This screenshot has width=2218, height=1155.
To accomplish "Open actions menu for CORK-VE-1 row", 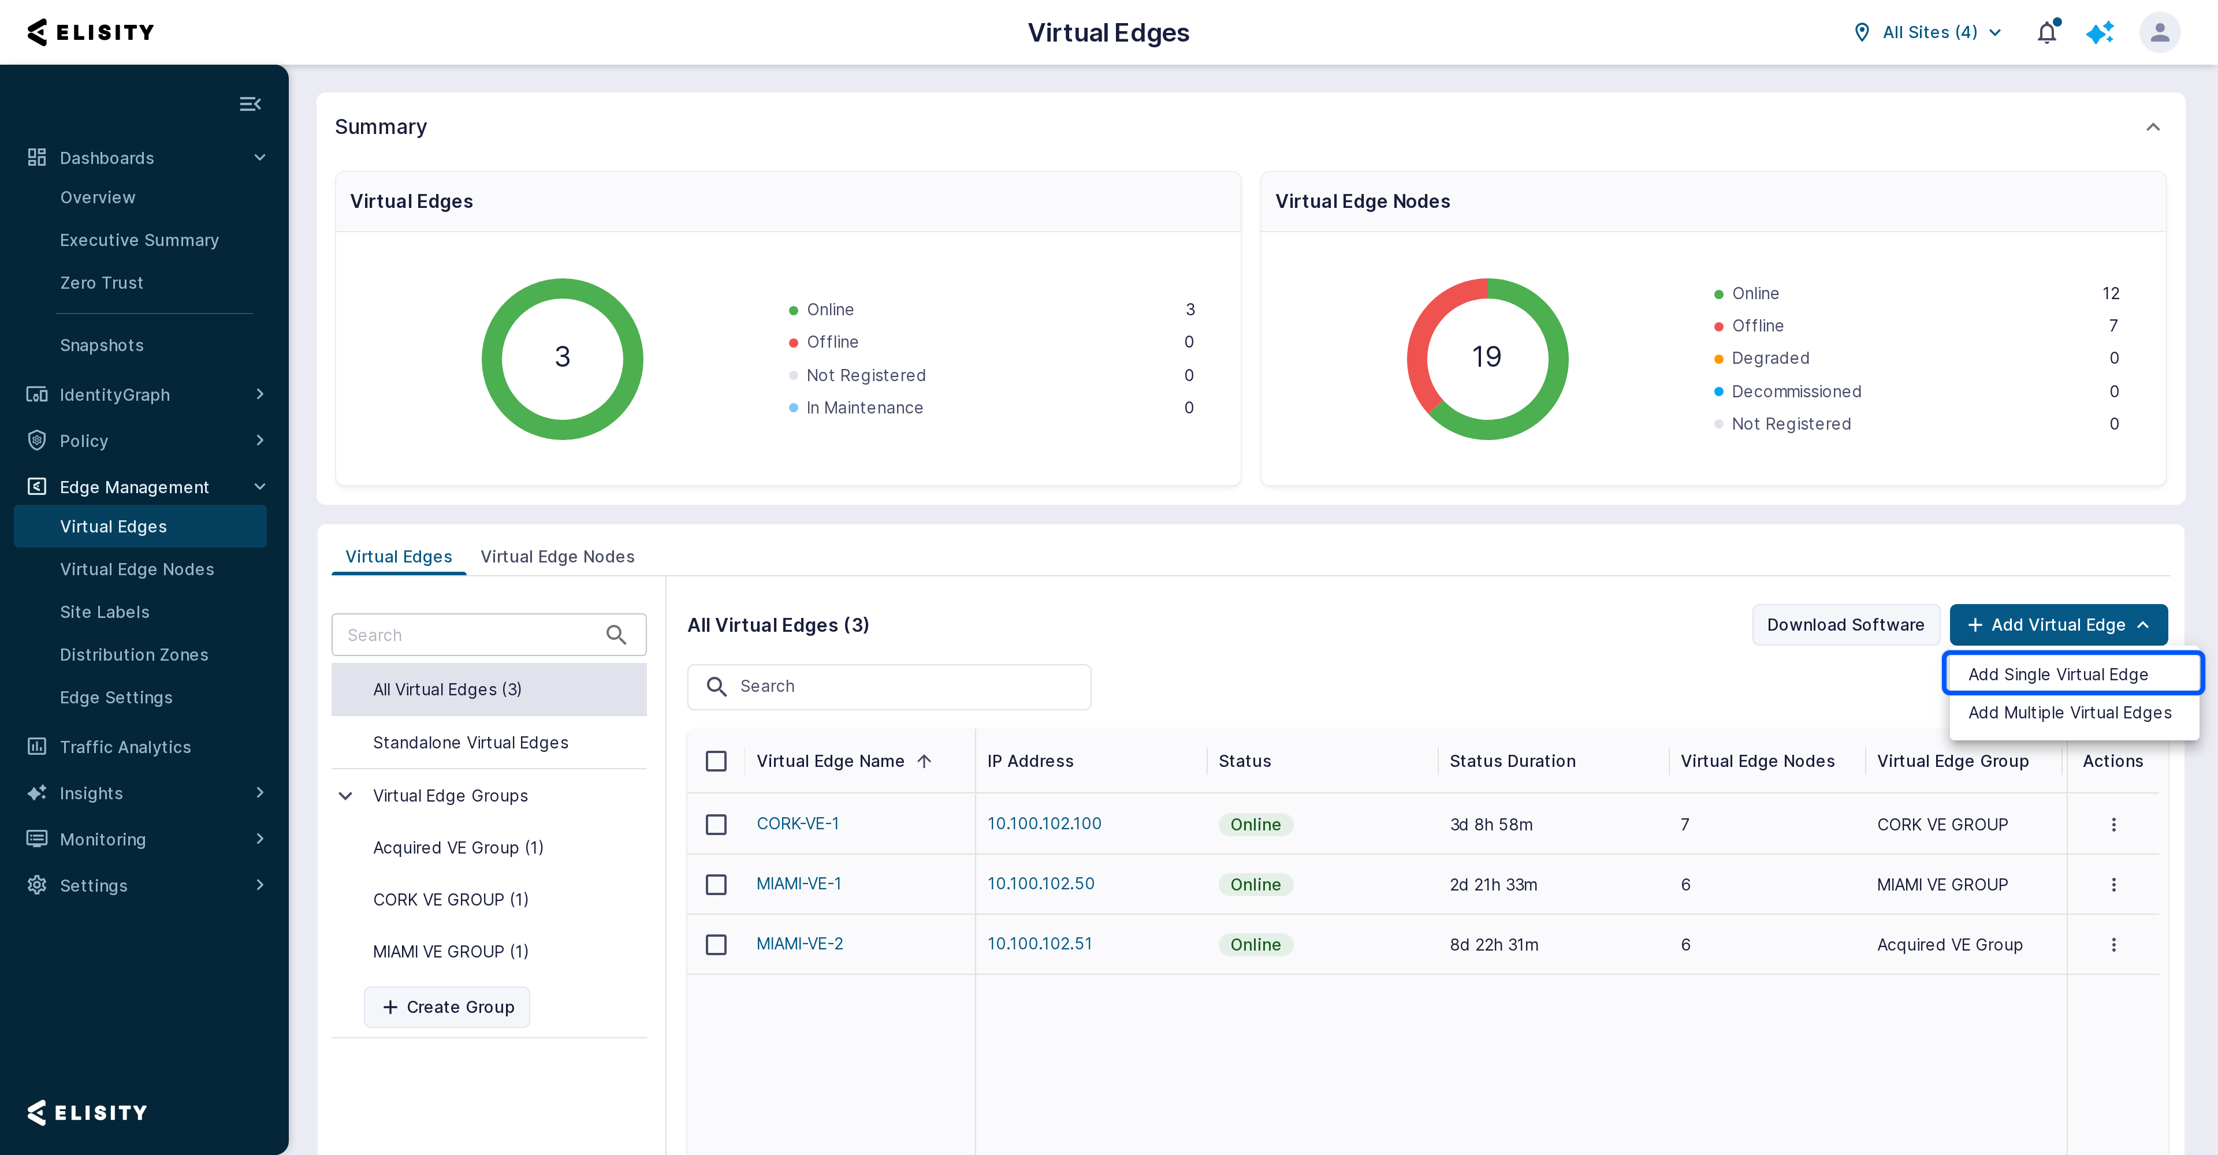I will point(2113,825).
